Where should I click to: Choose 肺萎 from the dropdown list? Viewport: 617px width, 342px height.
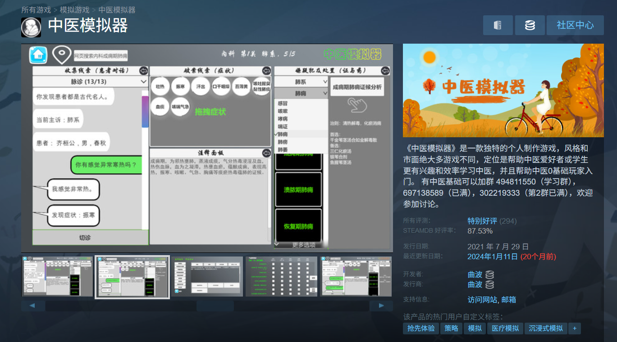(x=301, y=149)
